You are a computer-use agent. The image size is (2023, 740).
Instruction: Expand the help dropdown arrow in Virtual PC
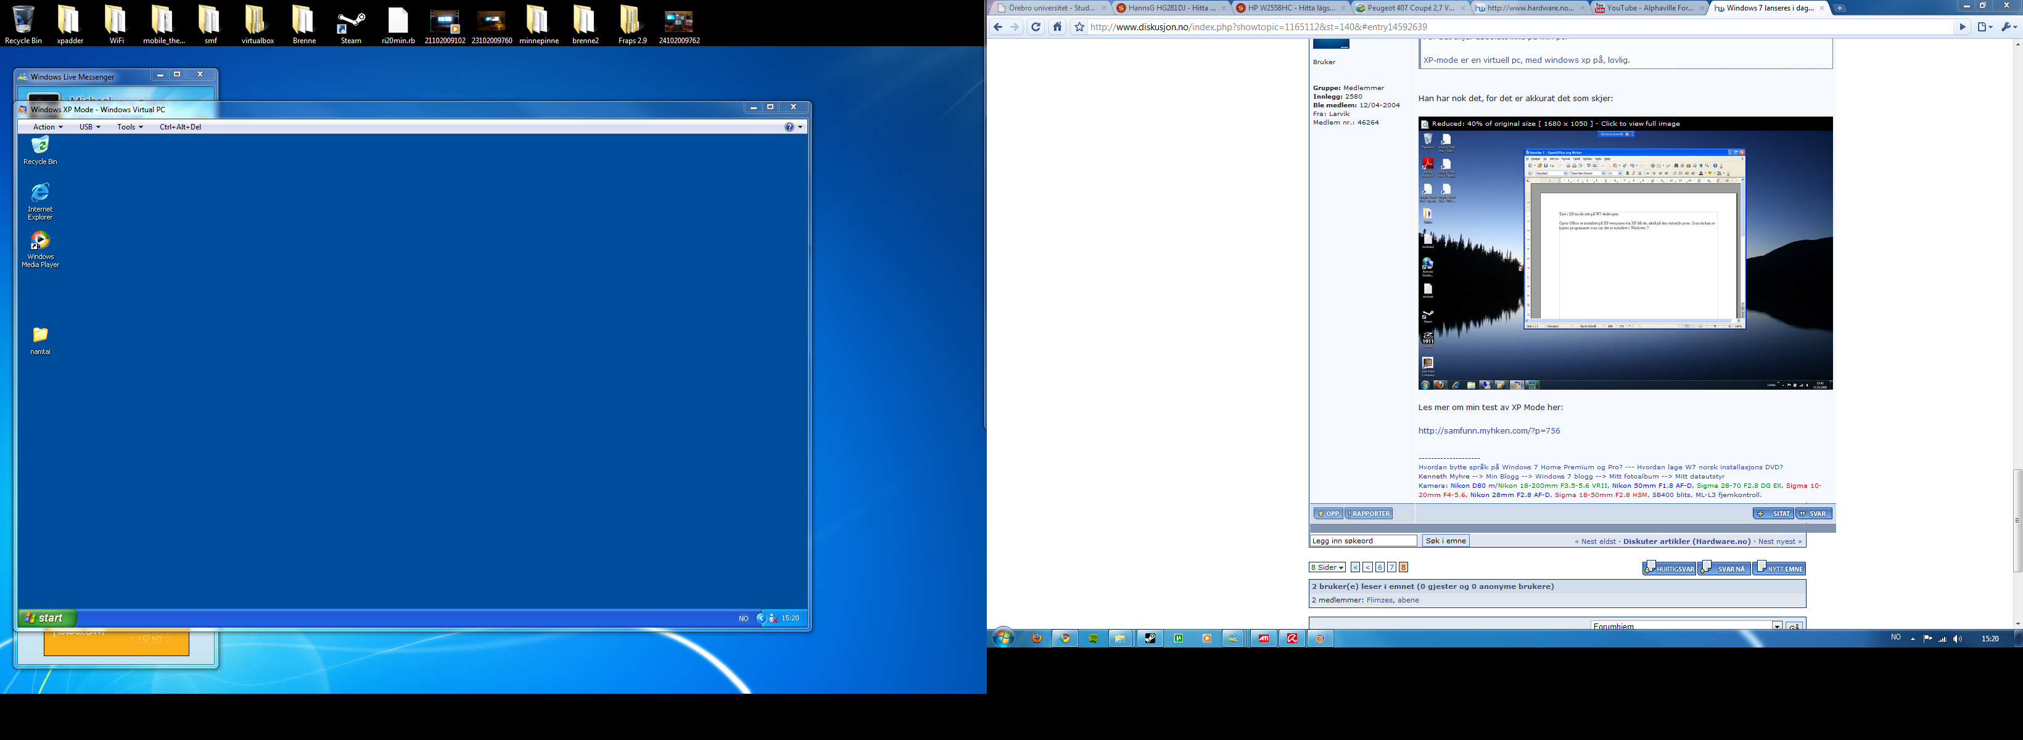point(800,126)
